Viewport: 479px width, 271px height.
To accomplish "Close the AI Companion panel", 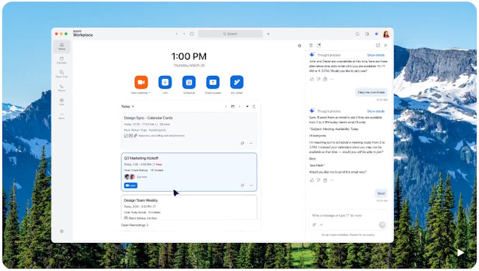I will [x=385, y=45].
